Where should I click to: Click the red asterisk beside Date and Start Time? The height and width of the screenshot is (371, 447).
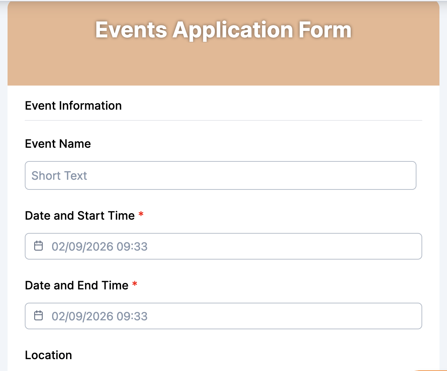(141, 215)
